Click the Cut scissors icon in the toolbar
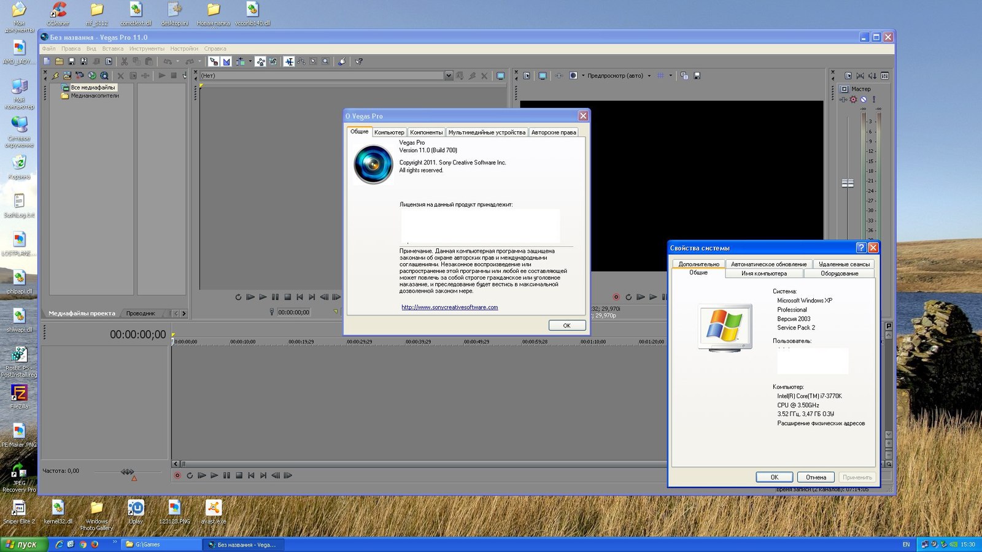The height and width of the screenshot is (552, 982). click(124, 61)
